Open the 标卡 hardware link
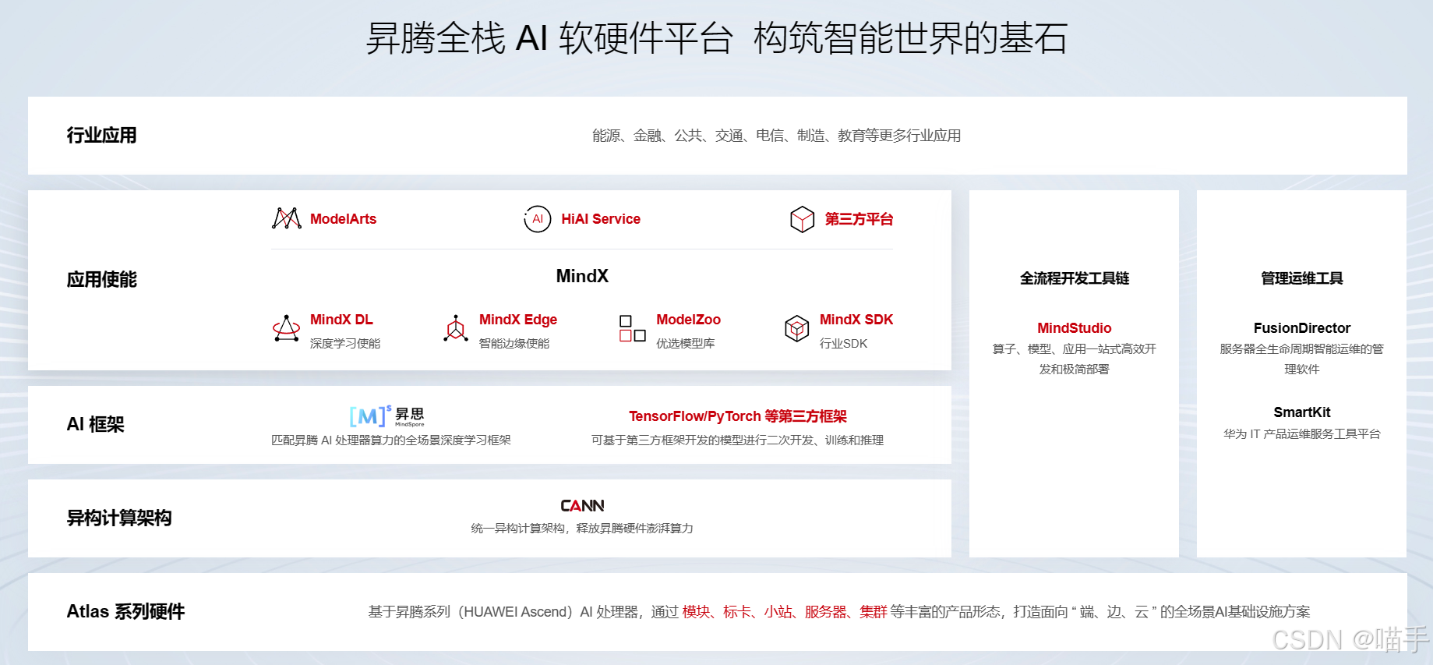Screen dimensions: 1433x665 [x=737, y=612]
